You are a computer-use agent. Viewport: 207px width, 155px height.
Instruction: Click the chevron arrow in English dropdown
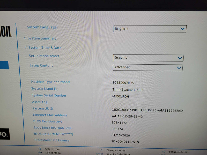click(183, 29)
